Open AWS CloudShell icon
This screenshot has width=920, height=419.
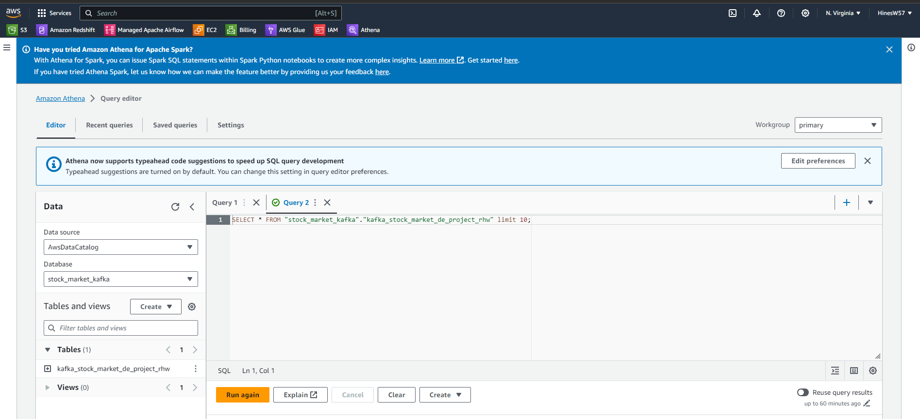[x=733, y=13]
